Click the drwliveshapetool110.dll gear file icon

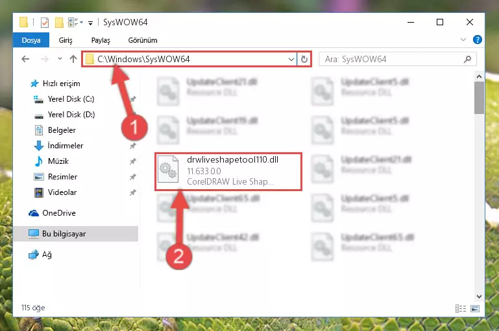tap(168, 170)
